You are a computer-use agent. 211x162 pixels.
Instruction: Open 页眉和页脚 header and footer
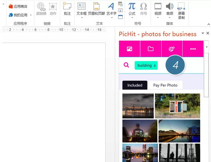point(96,9)
